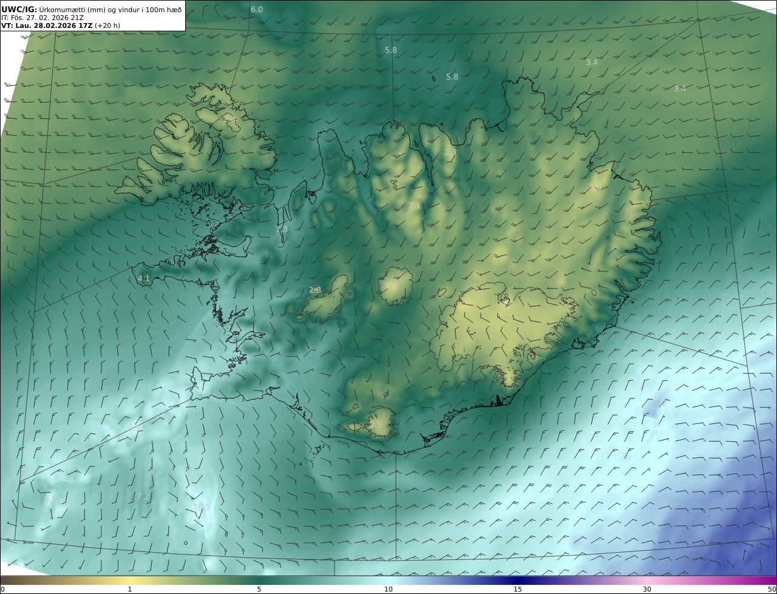
Task: Pick the pale yellow color above 1 on colorbar
Action: [x=130, y=579]
